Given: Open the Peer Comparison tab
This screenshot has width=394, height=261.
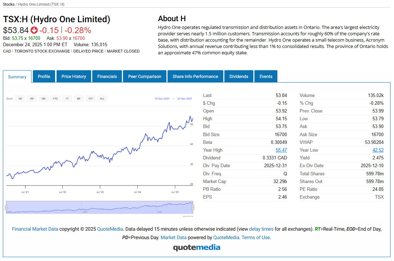Looking at the screenshot, I should (x=145, y=77).
